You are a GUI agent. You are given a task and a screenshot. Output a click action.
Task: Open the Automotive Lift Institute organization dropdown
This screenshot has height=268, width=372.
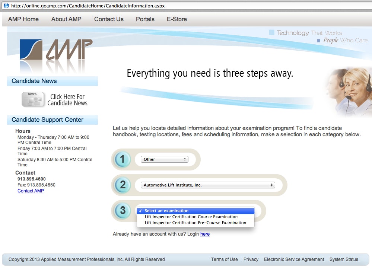click(x=207, y=185)
